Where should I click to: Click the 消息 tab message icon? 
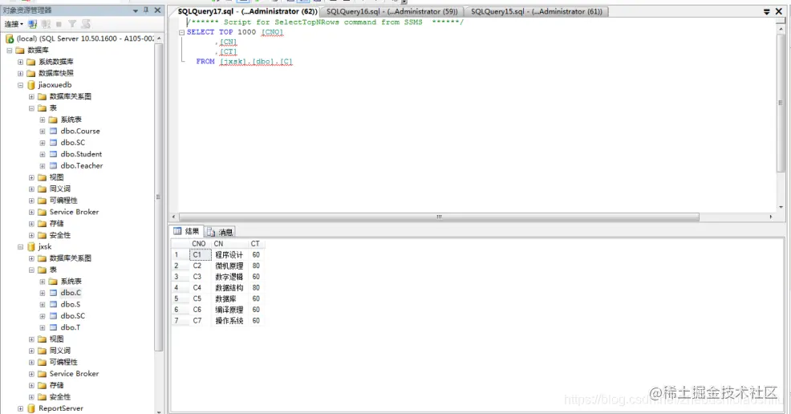click(211, 232)
